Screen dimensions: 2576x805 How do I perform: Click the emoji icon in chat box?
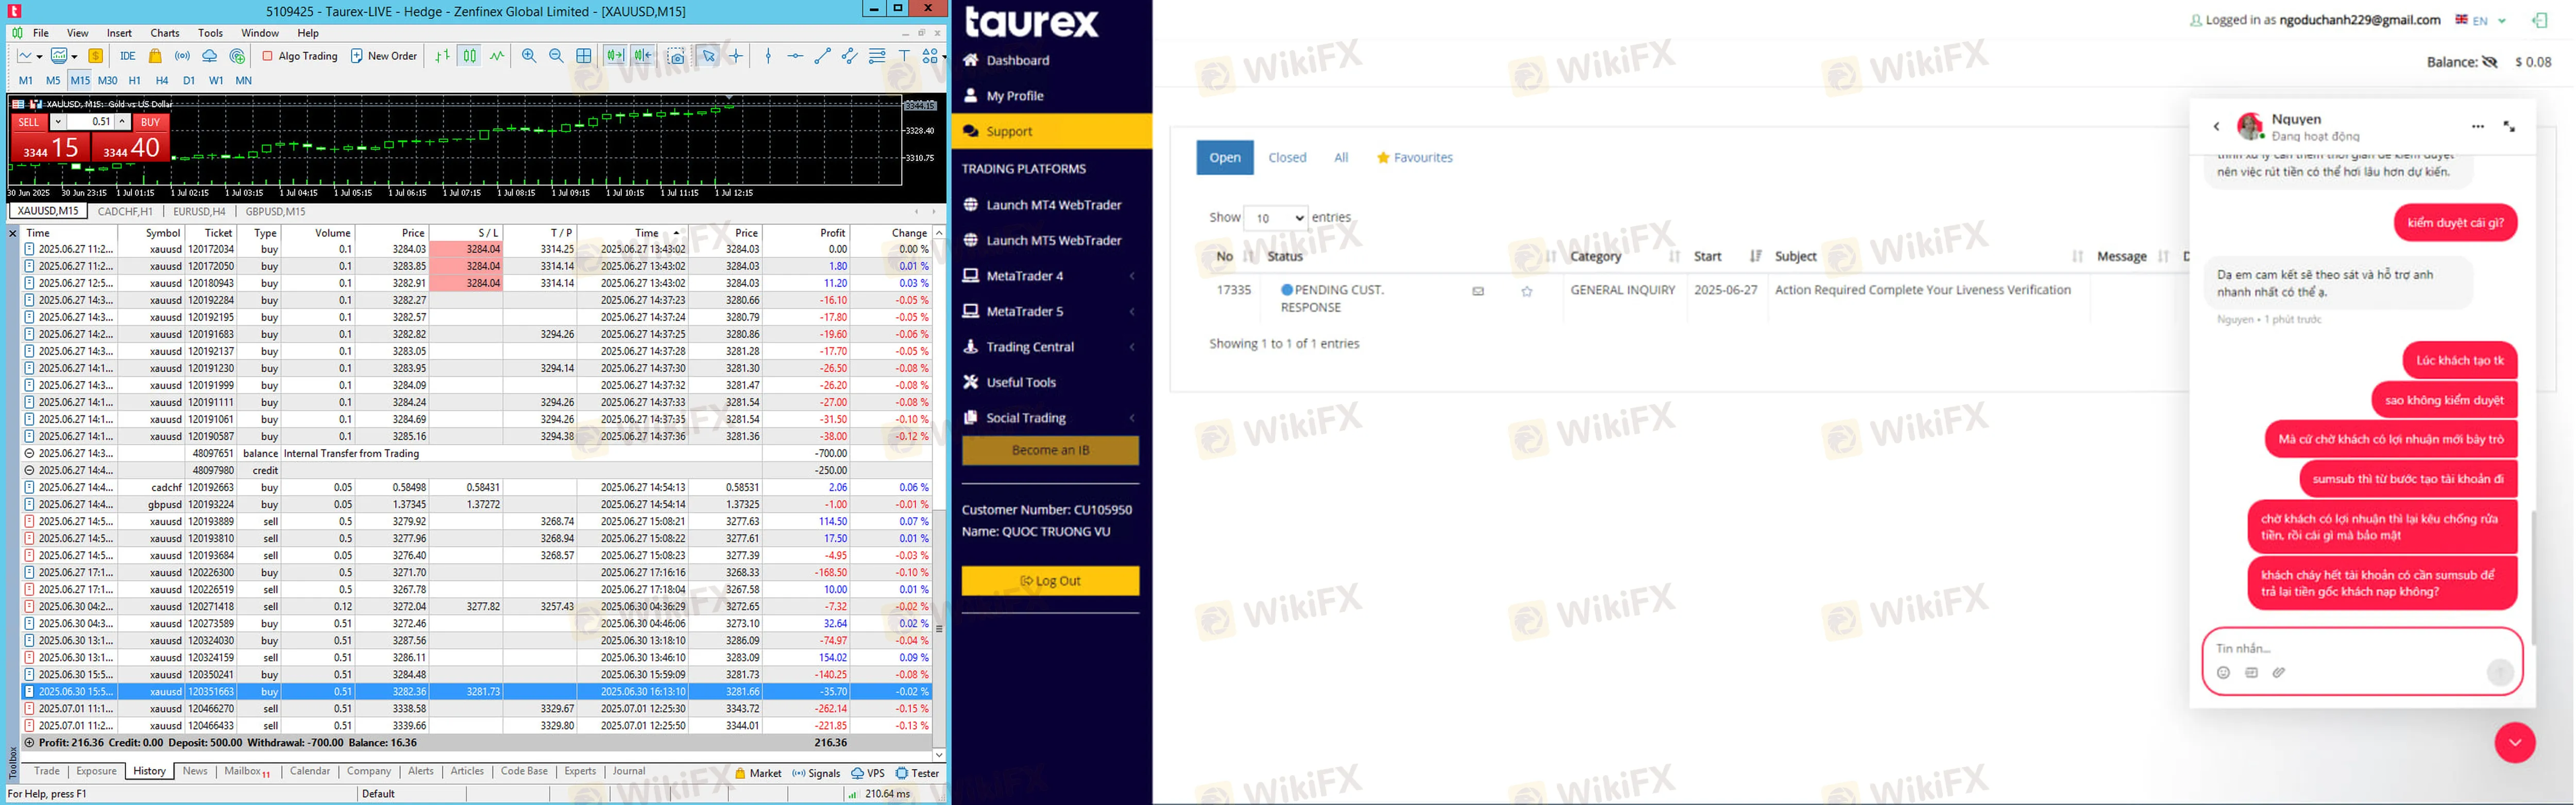coord(2223,673)
